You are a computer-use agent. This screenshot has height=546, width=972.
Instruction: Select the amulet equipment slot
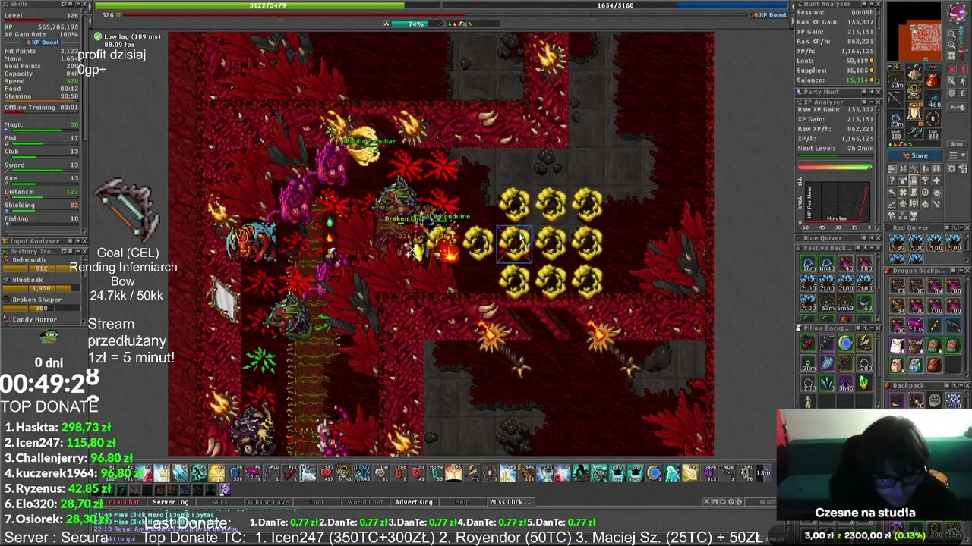click(x=895, y=80)
